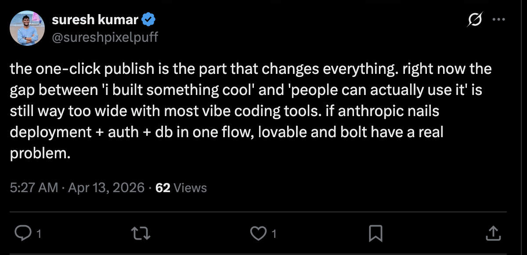The image size is (527, 255).
Task: View the 62 Views analytics
Action: [181, 188]
